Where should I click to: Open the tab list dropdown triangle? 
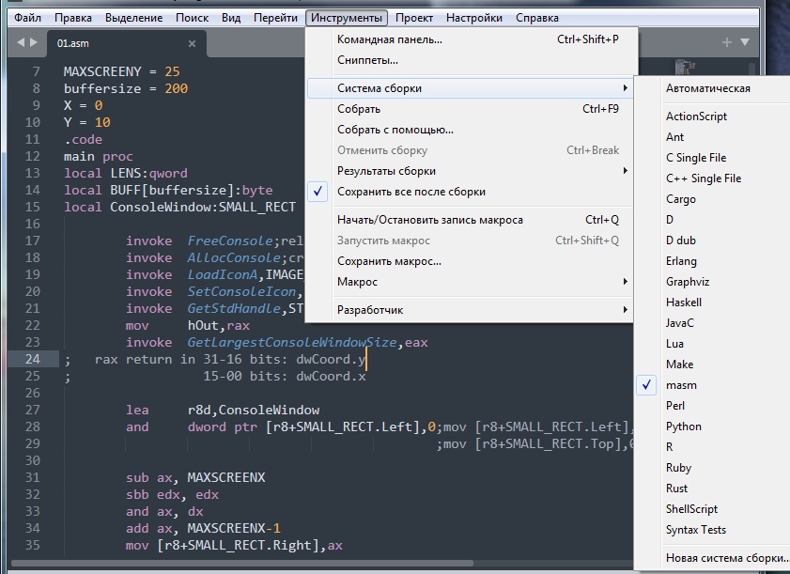click(745, 42)
